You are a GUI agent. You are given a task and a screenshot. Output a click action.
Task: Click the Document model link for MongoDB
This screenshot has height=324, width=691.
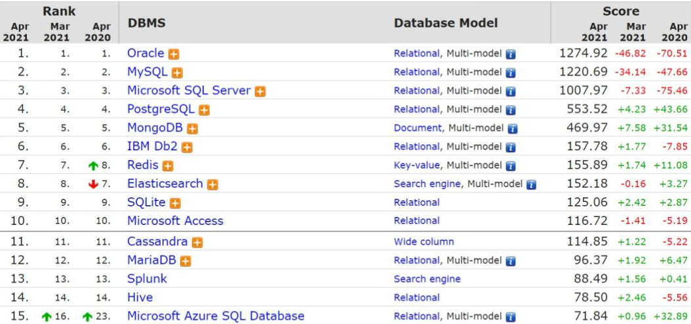pyautogui.click(x=418, y=128)
